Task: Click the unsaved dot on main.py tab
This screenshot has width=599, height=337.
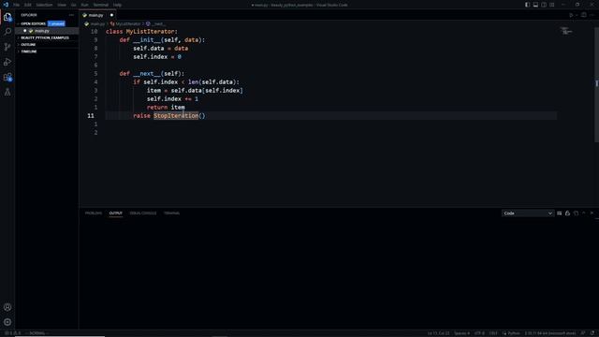Action: [111, 15]
